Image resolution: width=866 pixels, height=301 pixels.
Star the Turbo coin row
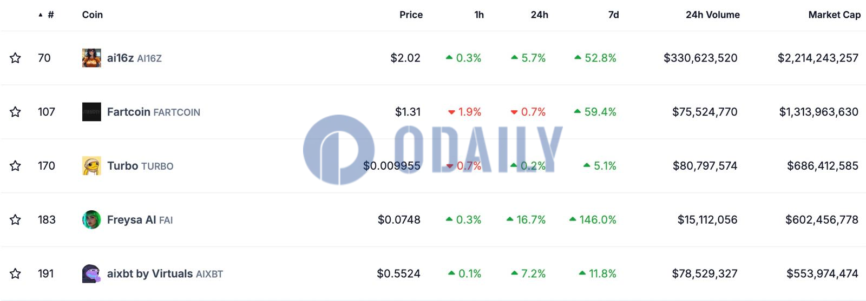point(15,166)
